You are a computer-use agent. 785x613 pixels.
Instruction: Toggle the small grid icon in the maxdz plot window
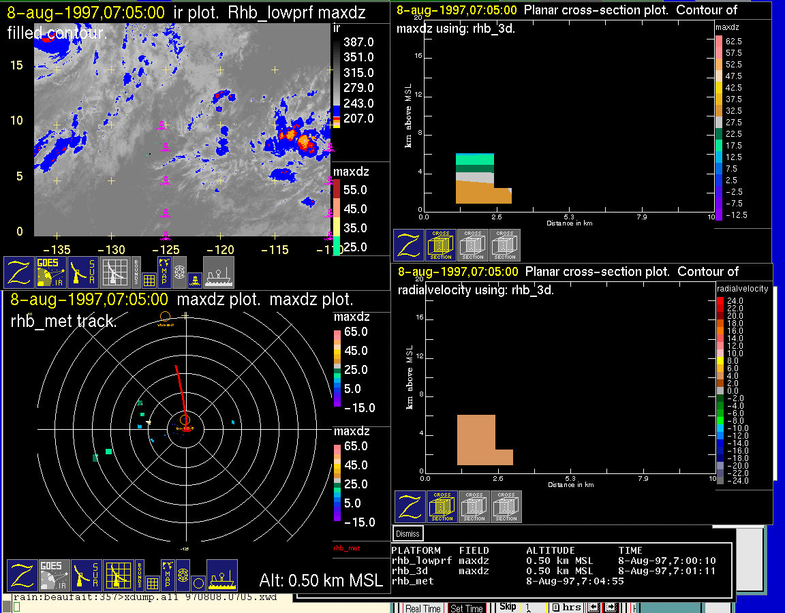(151, 583)
